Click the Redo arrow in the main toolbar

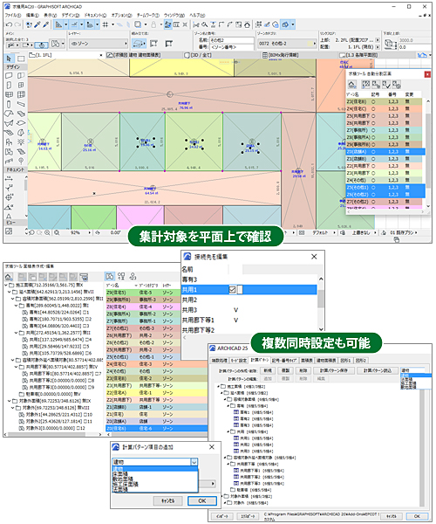[17, 24]
